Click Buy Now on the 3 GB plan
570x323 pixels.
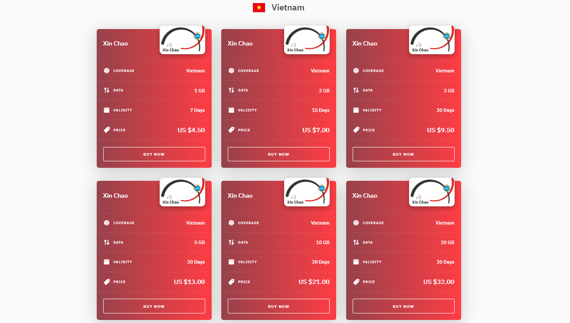click(403, 154)
